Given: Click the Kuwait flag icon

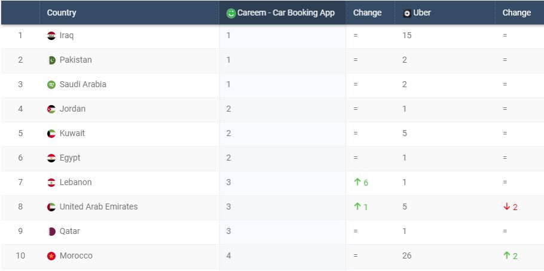Looking at the screenshot, I should point(51,134).
